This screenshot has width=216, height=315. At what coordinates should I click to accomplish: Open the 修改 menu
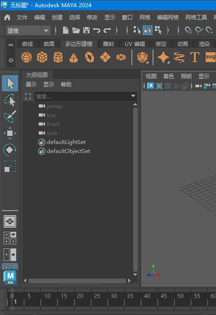tap(92, 18)
